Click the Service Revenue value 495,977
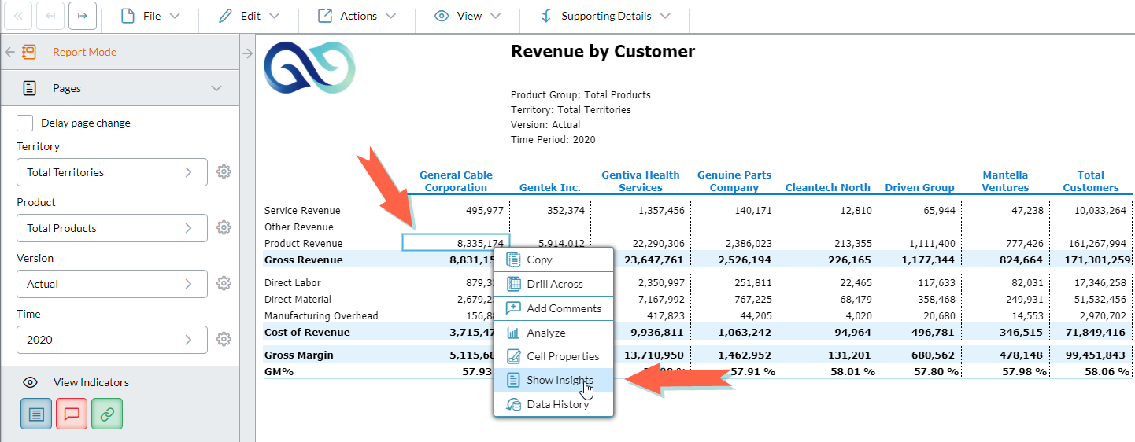Image resolution: width=1135 pixels, height=442 pixels. pyautogui.click(x=485, y=211)
